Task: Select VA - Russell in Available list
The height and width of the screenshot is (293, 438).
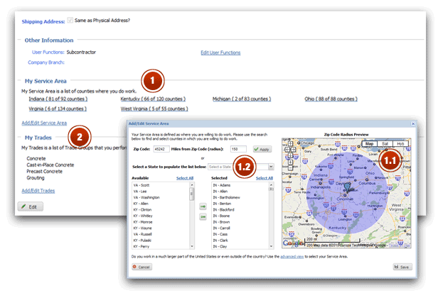Action: (161, 234)
